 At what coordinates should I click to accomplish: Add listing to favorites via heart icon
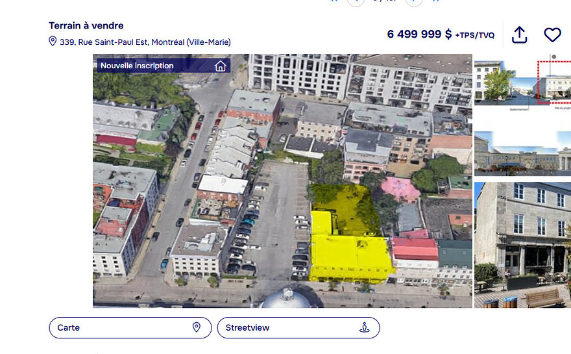point(552,35)
